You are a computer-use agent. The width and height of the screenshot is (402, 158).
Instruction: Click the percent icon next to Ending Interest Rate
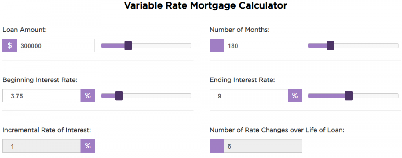tap(295, 96)
